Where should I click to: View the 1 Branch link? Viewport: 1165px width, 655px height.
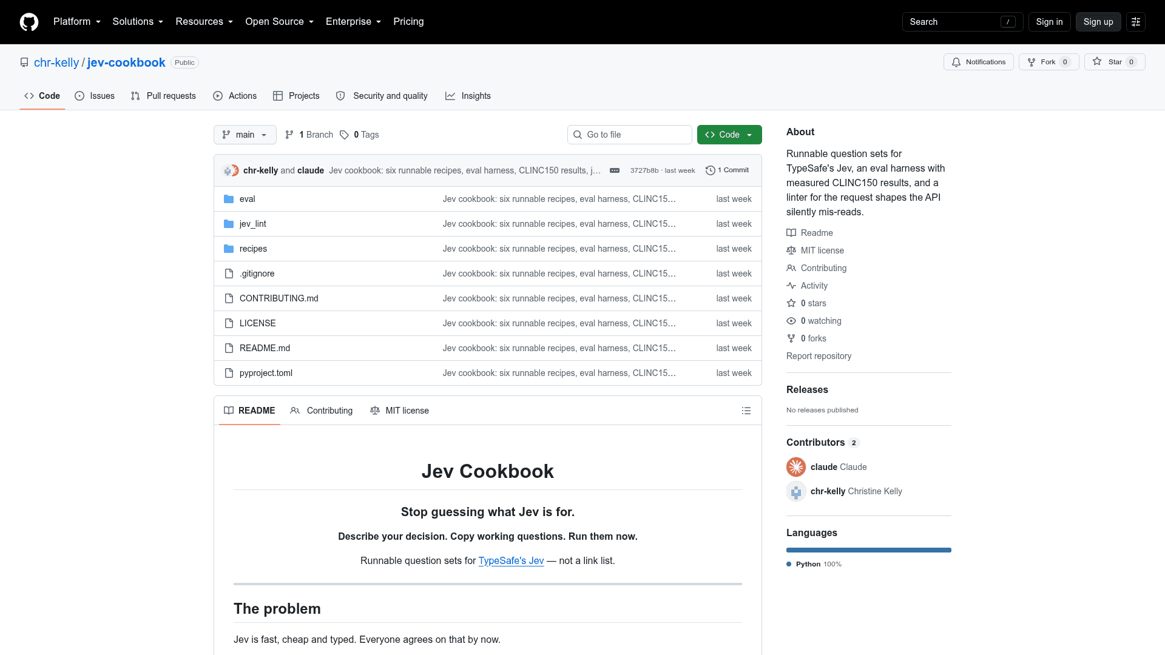click(x=309, y=135)
